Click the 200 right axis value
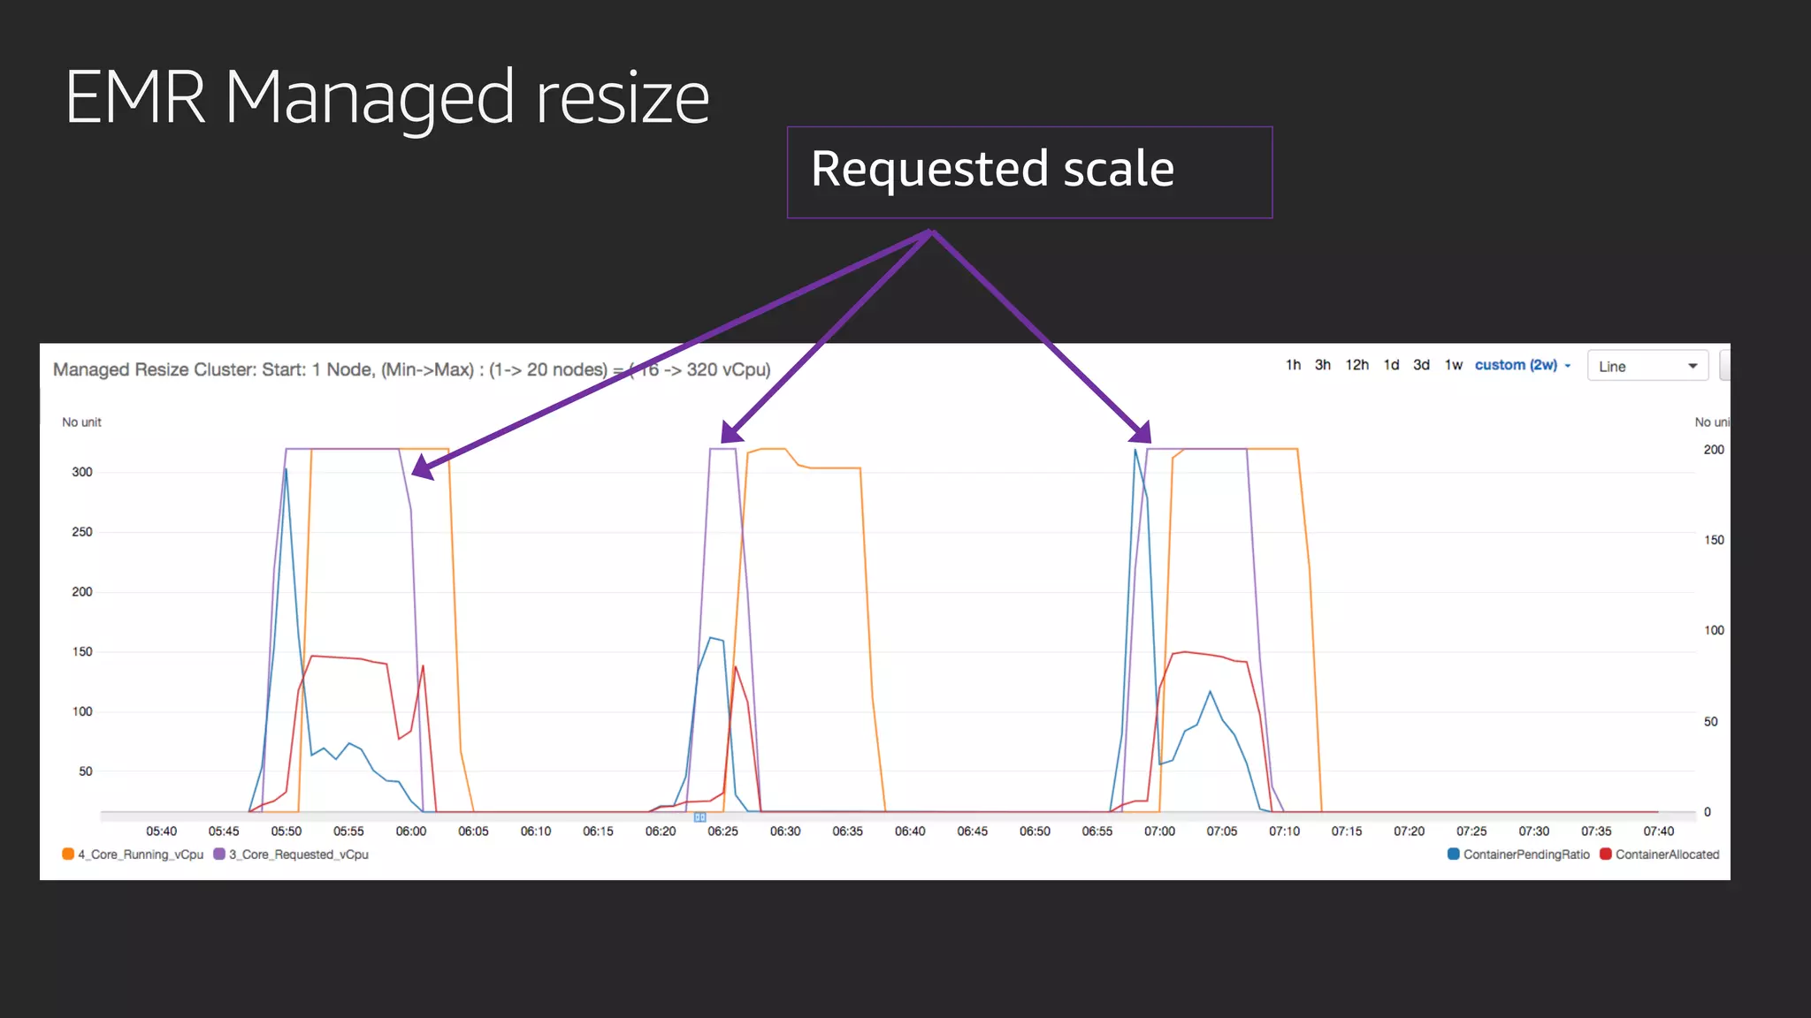The image size is (1811, 1018). pos(1714,450)
